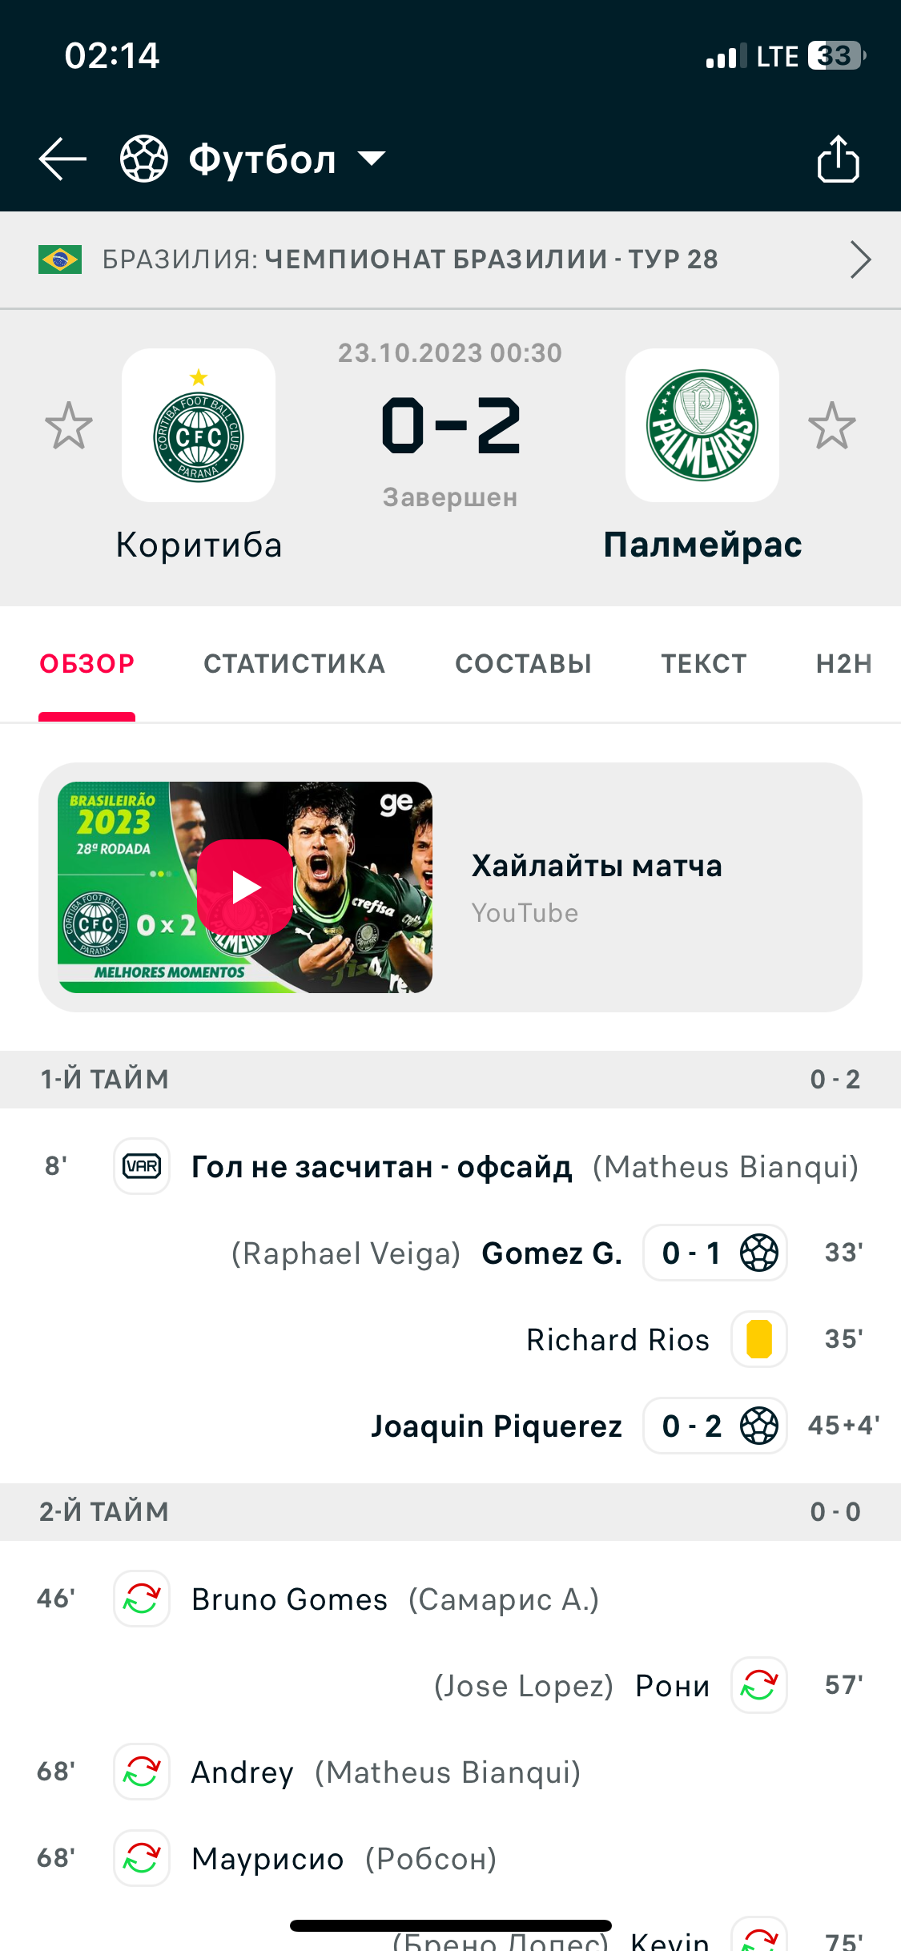The height and width of the screenshot is (1951, 901).
Task: Tap the share icon in header
Action: pyautogui.click(x=838, y=159)
